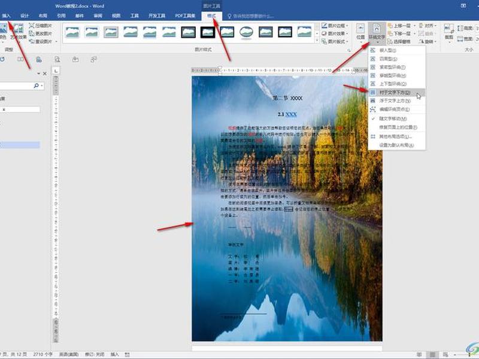
Task: Click the 重设图片 (Reset Picture) icon
Action: tap(32, 41)
